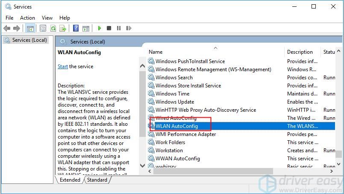Open the Help menu
Image resolution: width=344 pixels, height=194 pixels.
click(x=65, y=18)
